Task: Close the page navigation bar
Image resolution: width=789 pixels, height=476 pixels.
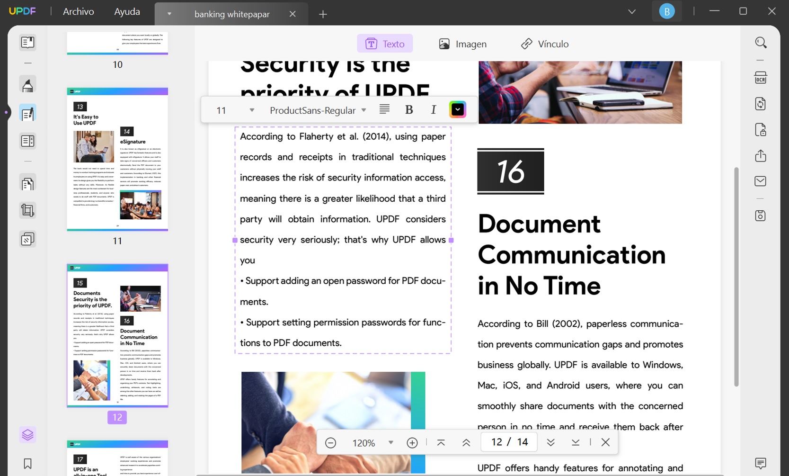Action: coord(605,442)
